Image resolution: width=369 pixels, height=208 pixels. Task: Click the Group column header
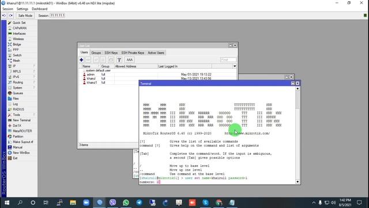coord(107,66)
